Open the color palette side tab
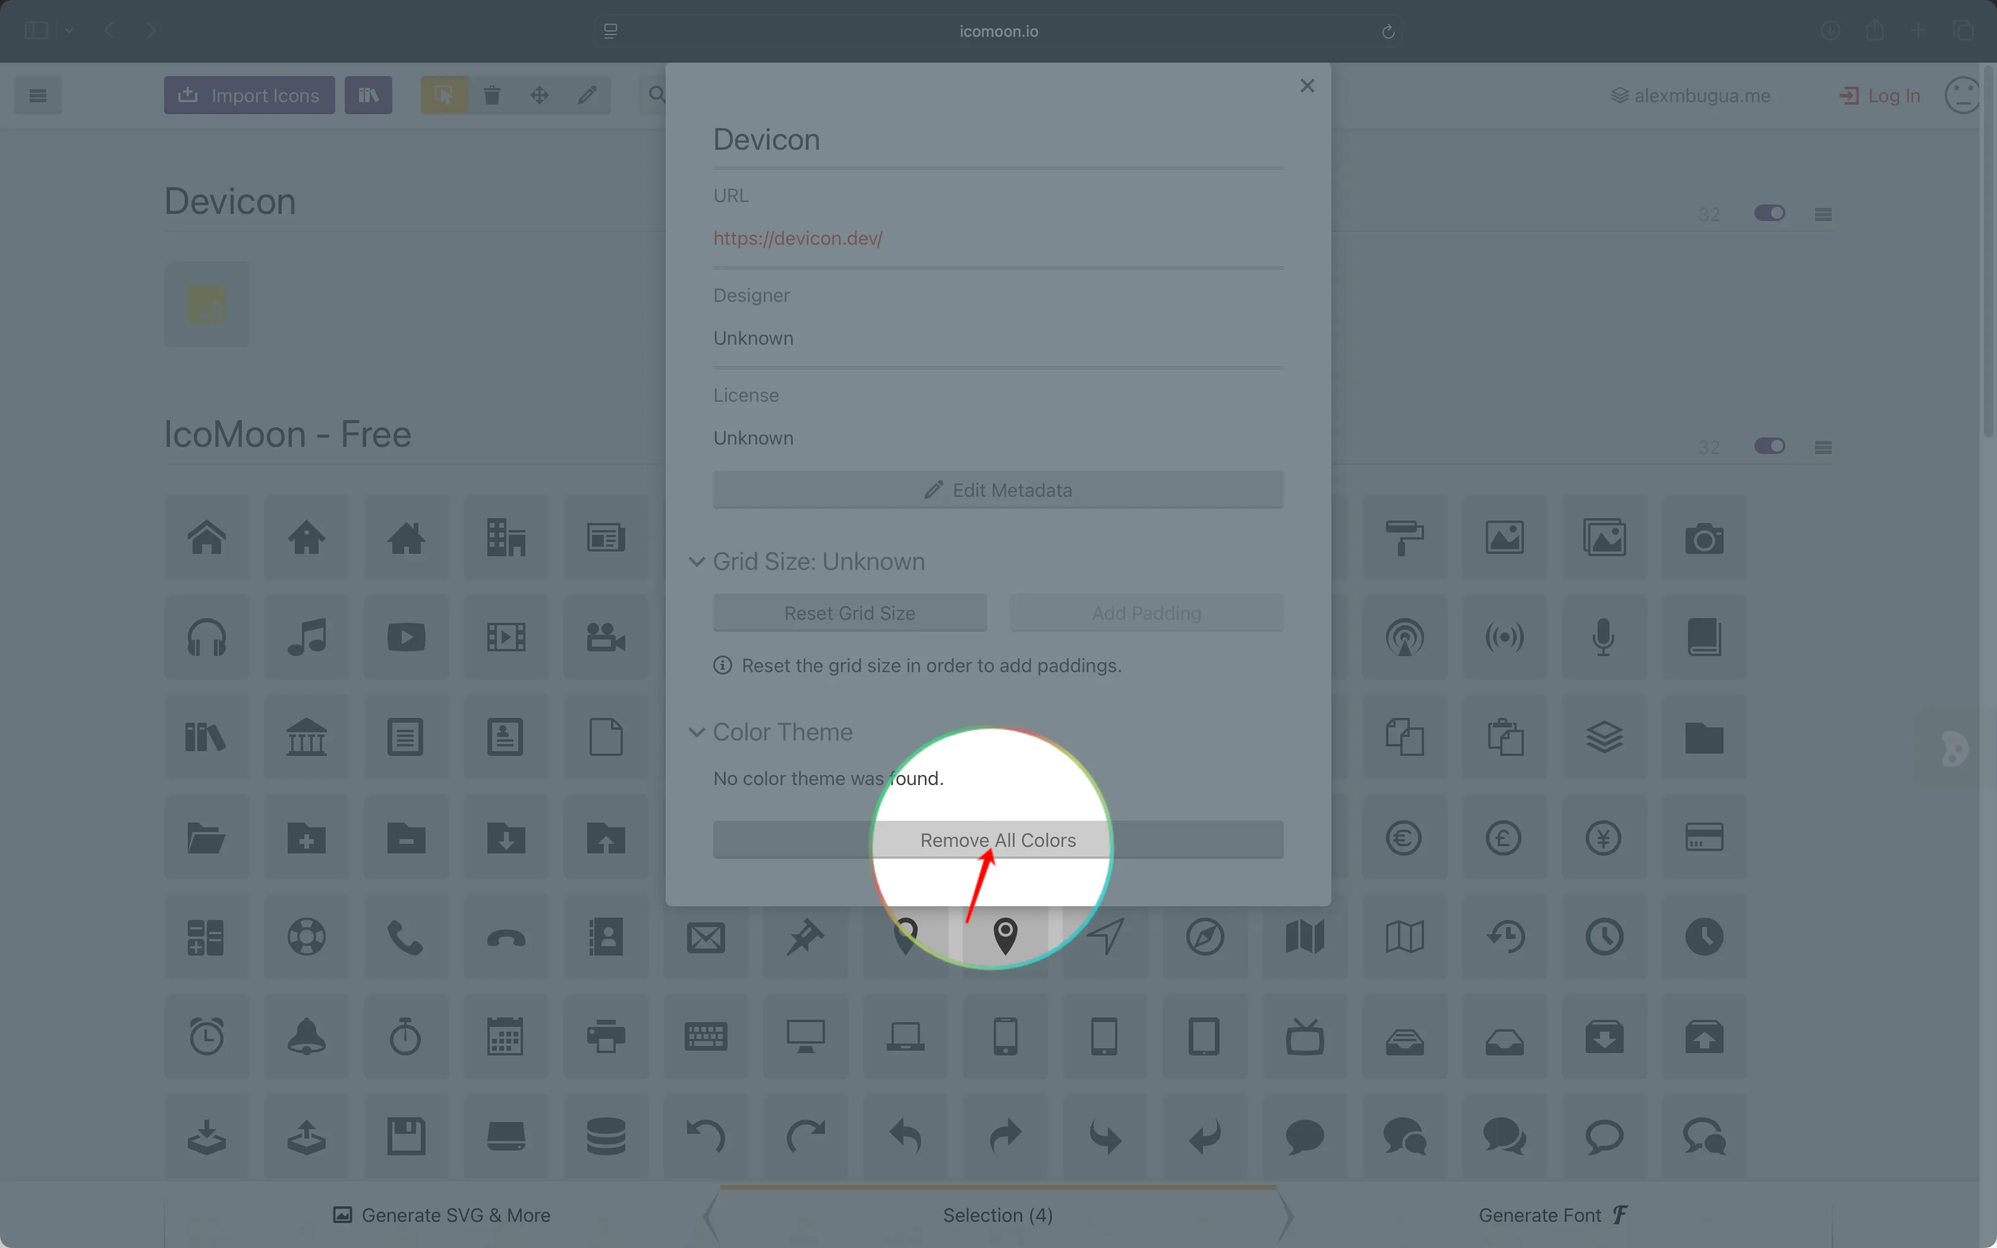Viewport: 1997px width, 1248px height. tap(1954, 749)
